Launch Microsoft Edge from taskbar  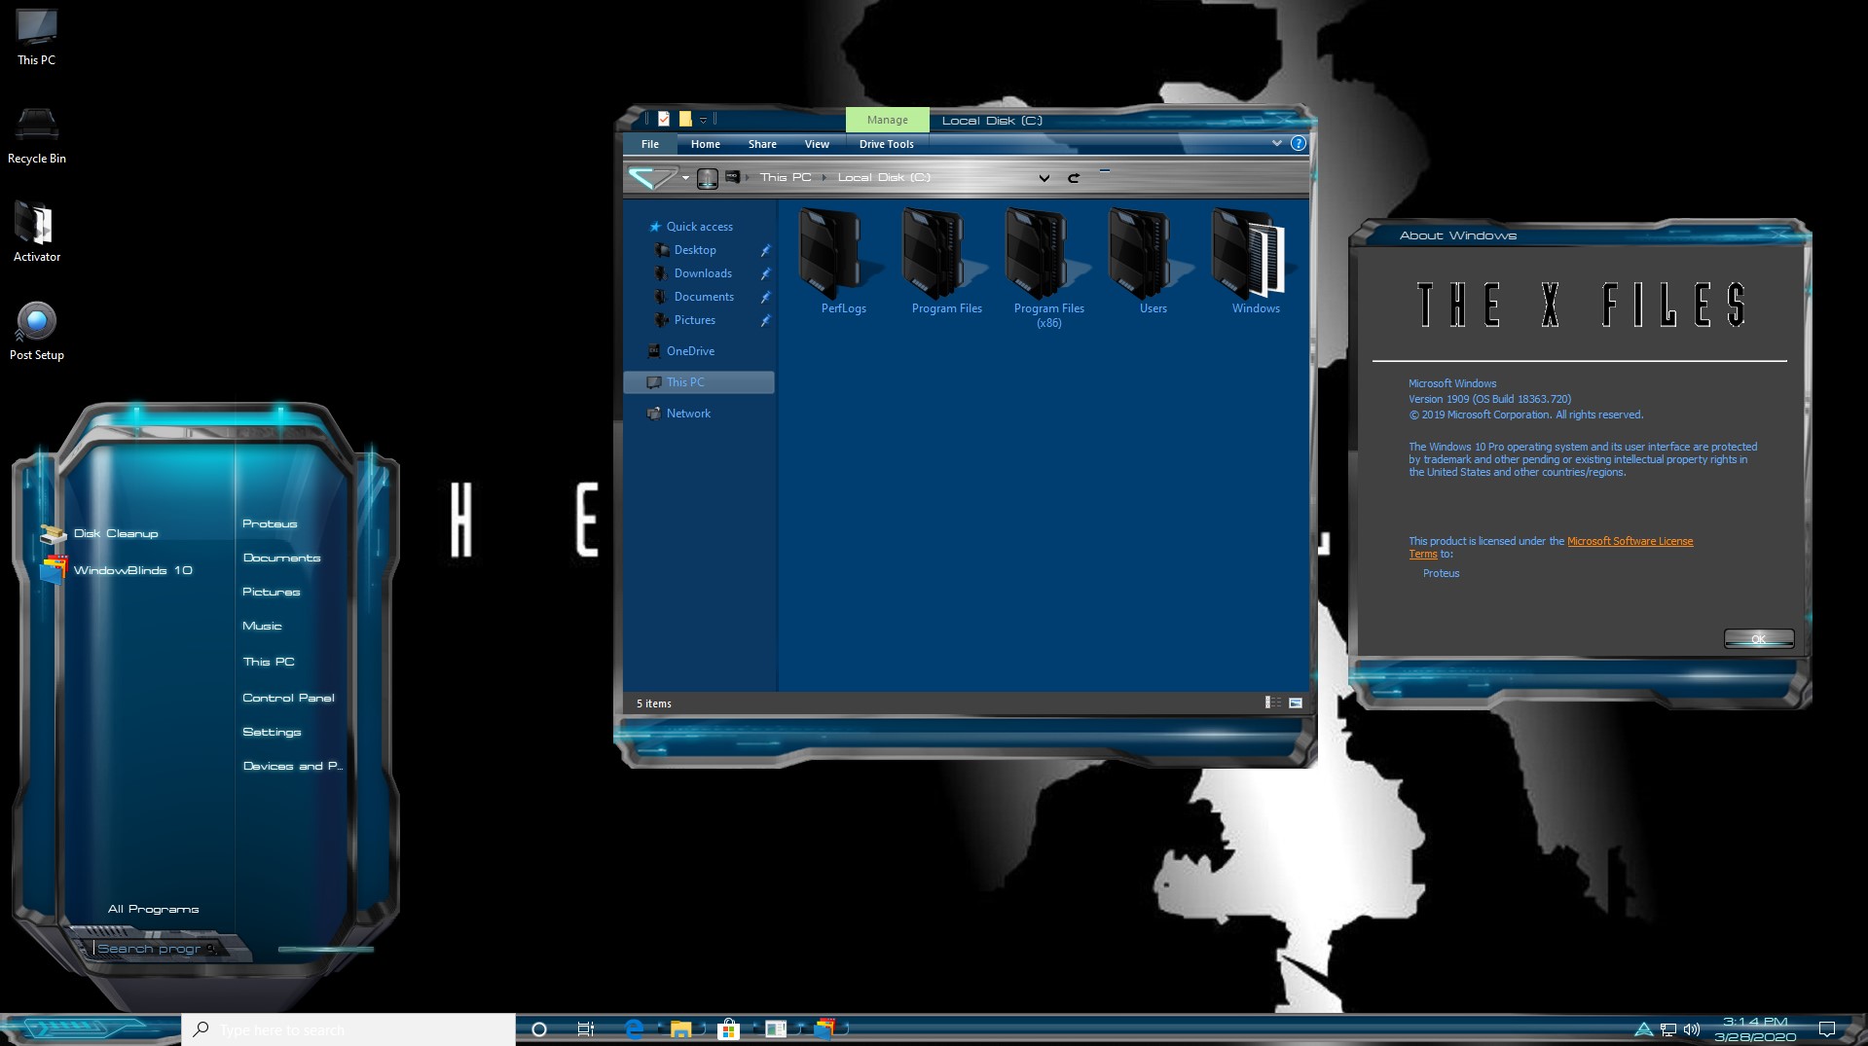(634, 1029)
